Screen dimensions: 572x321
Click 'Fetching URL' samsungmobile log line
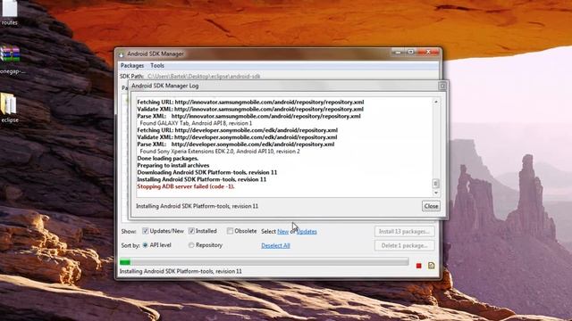point(250,102)
